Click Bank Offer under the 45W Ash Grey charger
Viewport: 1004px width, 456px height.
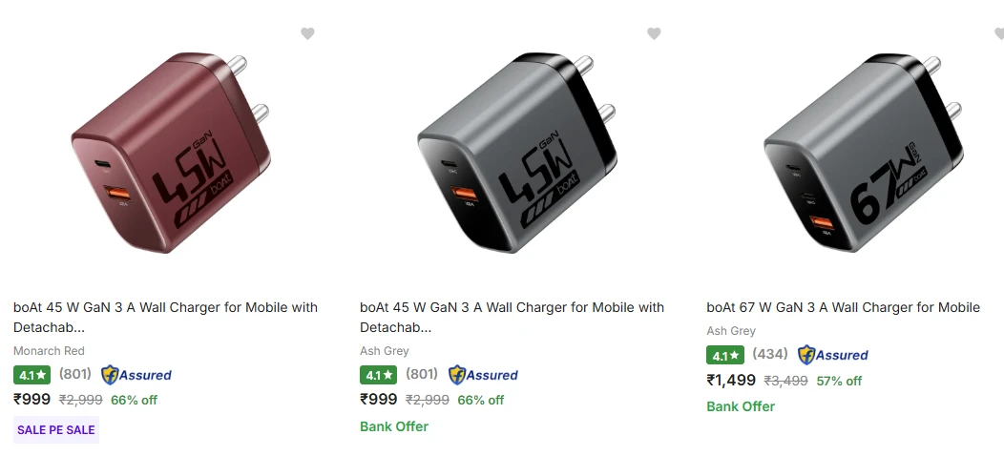(x=394, y=426)
